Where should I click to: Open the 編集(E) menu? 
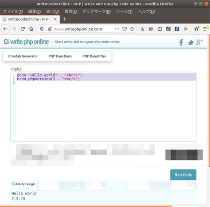(x=35, y=12)
